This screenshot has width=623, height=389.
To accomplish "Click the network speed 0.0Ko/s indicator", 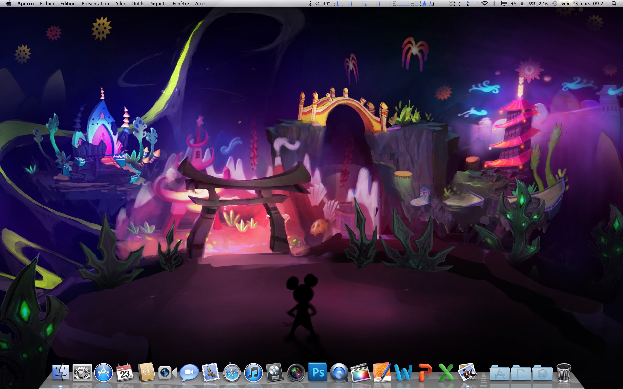I will [455, 4].
